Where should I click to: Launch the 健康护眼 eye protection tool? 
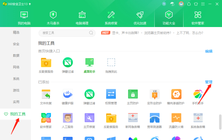pos(68,97)
